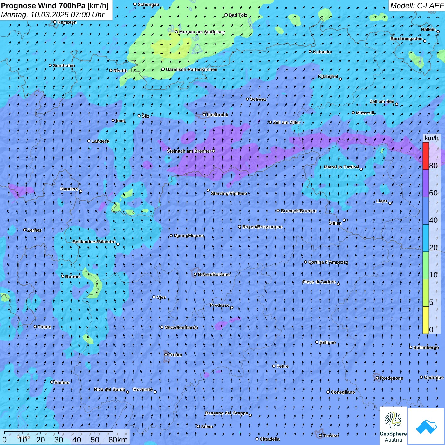Click the Bienno label
The height and width of the screenshot is (445, 445).
coord(62,382)
